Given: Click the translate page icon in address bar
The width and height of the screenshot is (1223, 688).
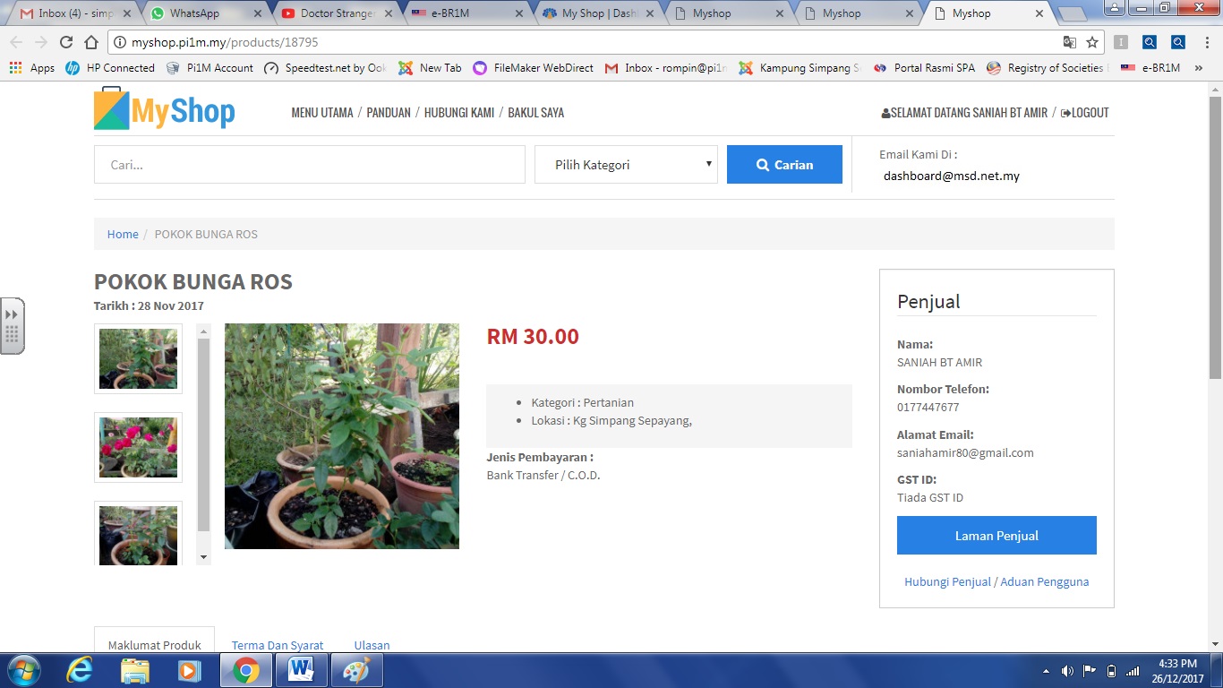Looking at the screenshot, I should (x=1069, y=42).
